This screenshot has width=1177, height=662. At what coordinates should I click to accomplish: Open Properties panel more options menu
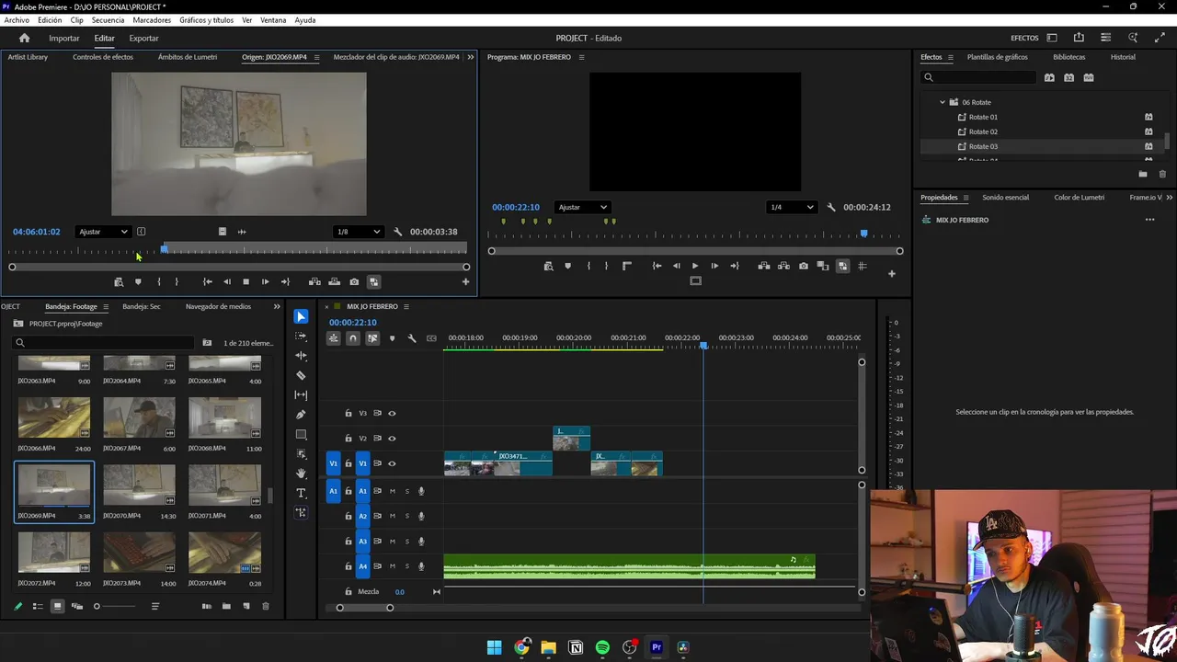click(x=1149, y=220)
